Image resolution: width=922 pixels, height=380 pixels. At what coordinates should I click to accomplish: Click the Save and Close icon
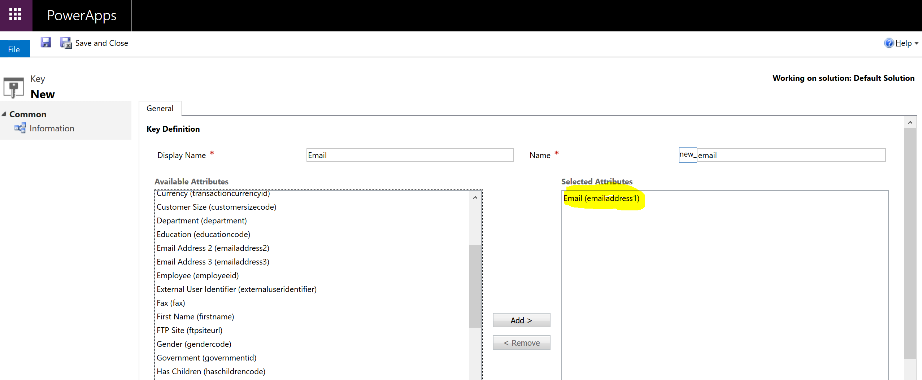click(x=65, y=43)
